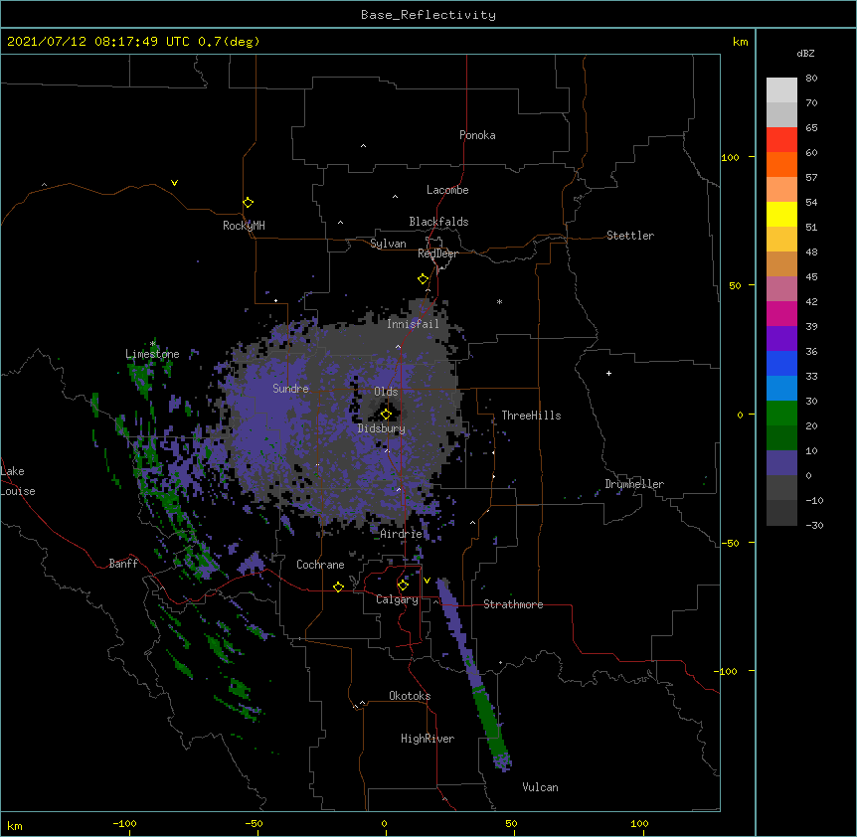Viewport: 857px width, 837px height.
Task: Pick the bright yellow swatch in the dBZ legend
Action: pos(781,214)
